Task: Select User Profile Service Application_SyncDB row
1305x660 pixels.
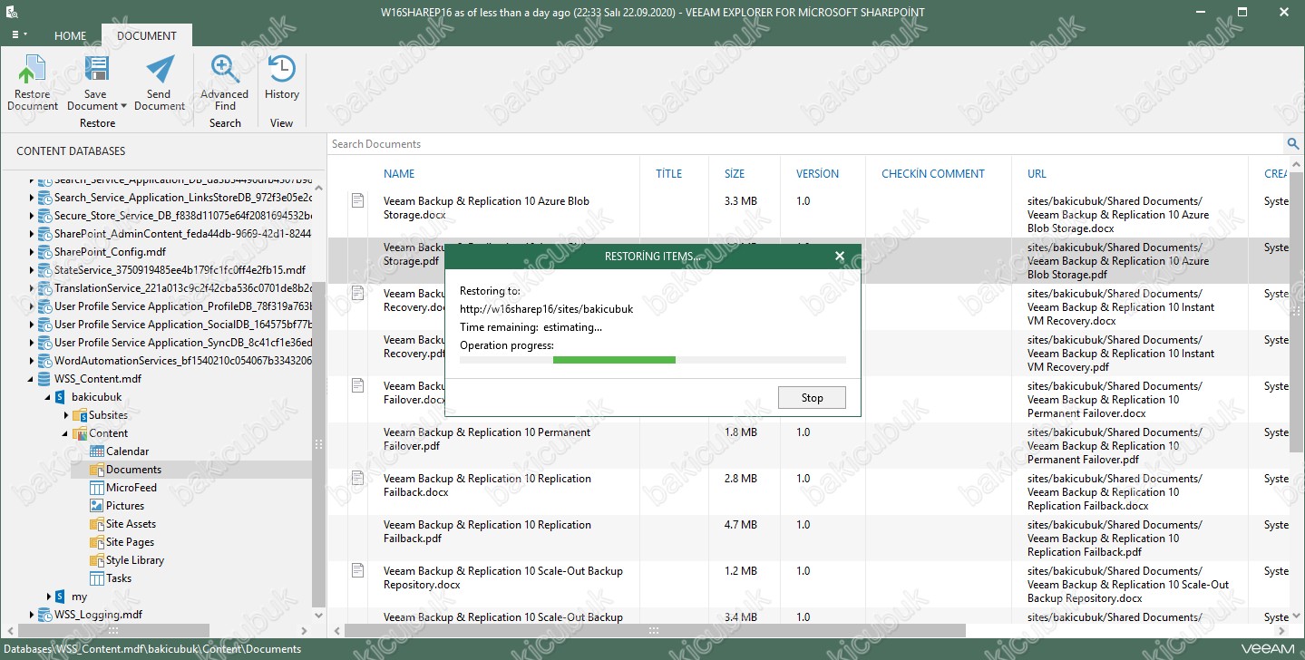Action: coord(183,343)
